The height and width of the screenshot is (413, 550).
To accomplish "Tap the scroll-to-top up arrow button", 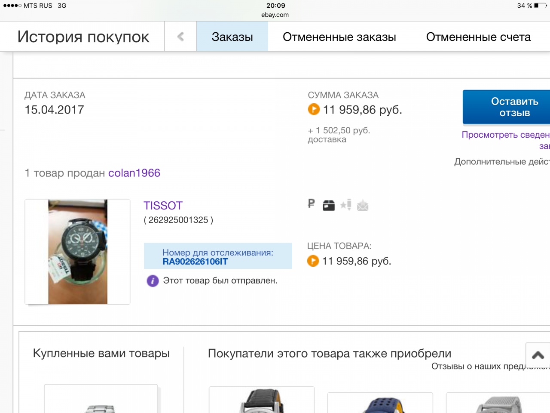I will point(538,355).
